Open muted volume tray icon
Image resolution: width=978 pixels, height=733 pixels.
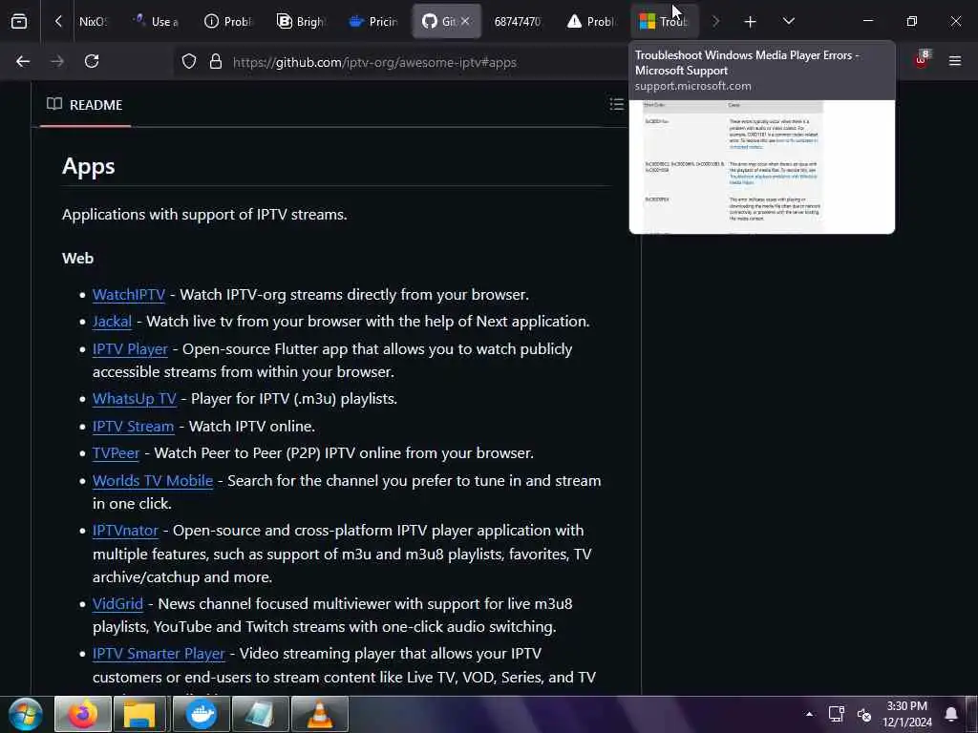(x=863, y=714)
